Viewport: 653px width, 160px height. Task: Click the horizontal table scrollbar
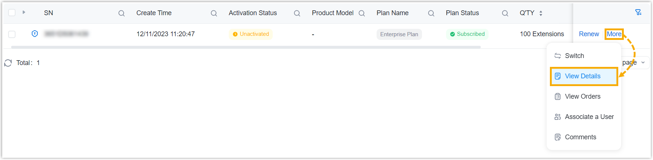[x=246, y=47]
